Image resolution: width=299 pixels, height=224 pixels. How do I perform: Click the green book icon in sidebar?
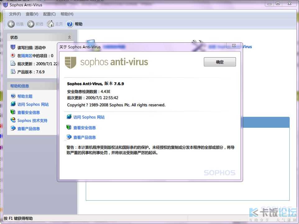point(13,112)
